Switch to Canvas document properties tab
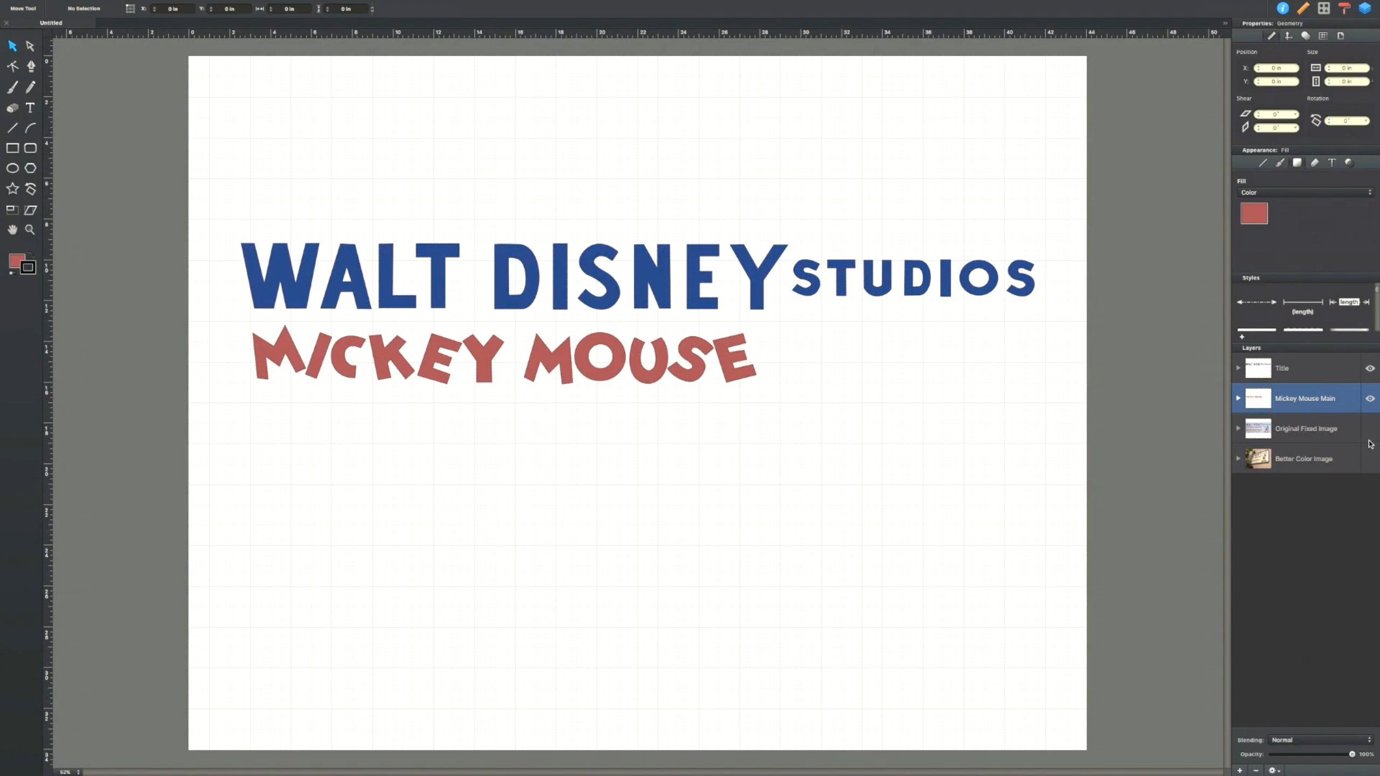The height and width of the screenshot is (776, 1380). tap(1341, 36)
